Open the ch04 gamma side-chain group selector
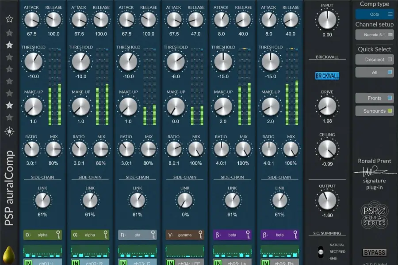Image resolution: width=398 pixels, height=265 pixels. 185,235
